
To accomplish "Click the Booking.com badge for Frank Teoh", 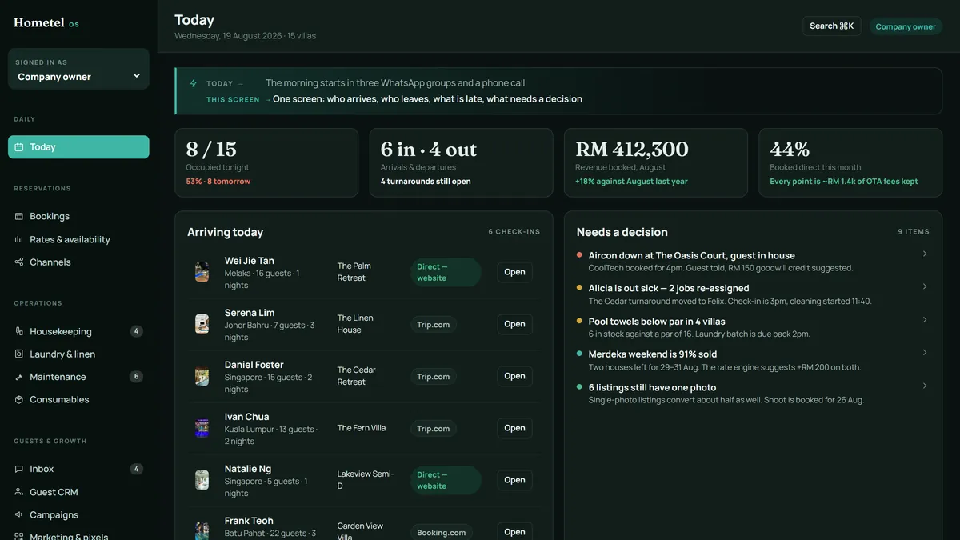I will 442,533.
